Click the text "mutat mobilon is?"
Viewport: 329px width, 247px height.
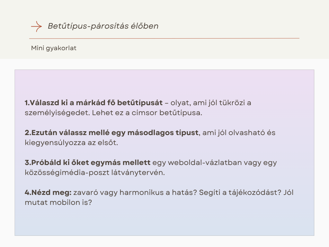click(x=58, y=203)
